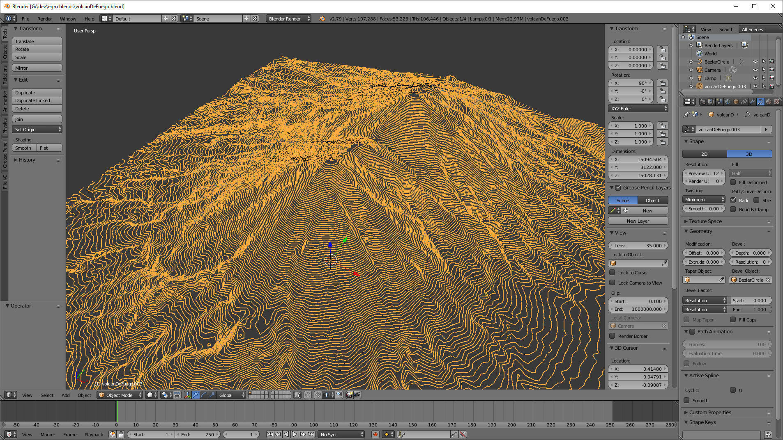Hide BezierCircle via its eye icon
This screenshot has width=783, height=440.
(x=755, y=62)
